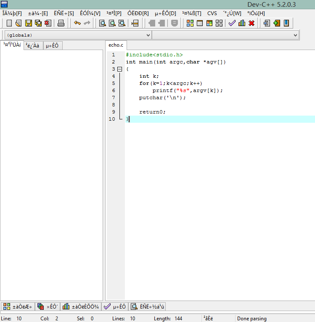Run the program with the window icon

200,23
